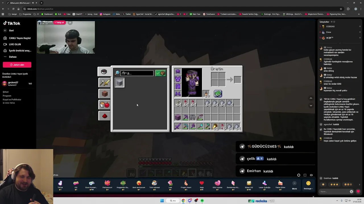
Task: Send the Pasta Dilimi gift
Action: tap(280, 185)
